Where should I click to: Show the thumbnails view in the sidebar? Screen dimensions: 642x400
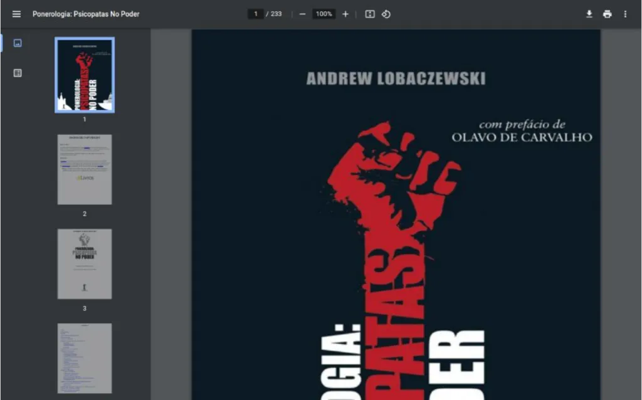[18, 43]
